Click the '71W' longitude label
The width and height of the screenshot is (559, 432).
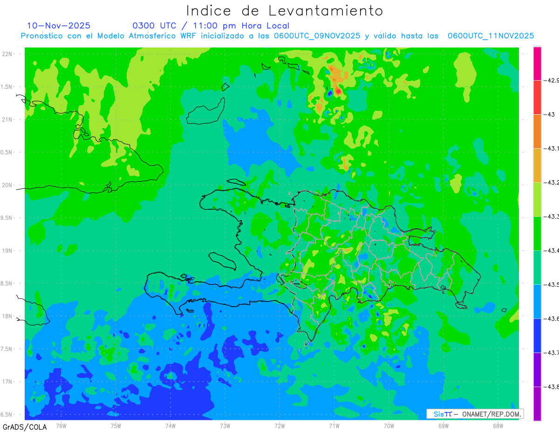[334, 426]
